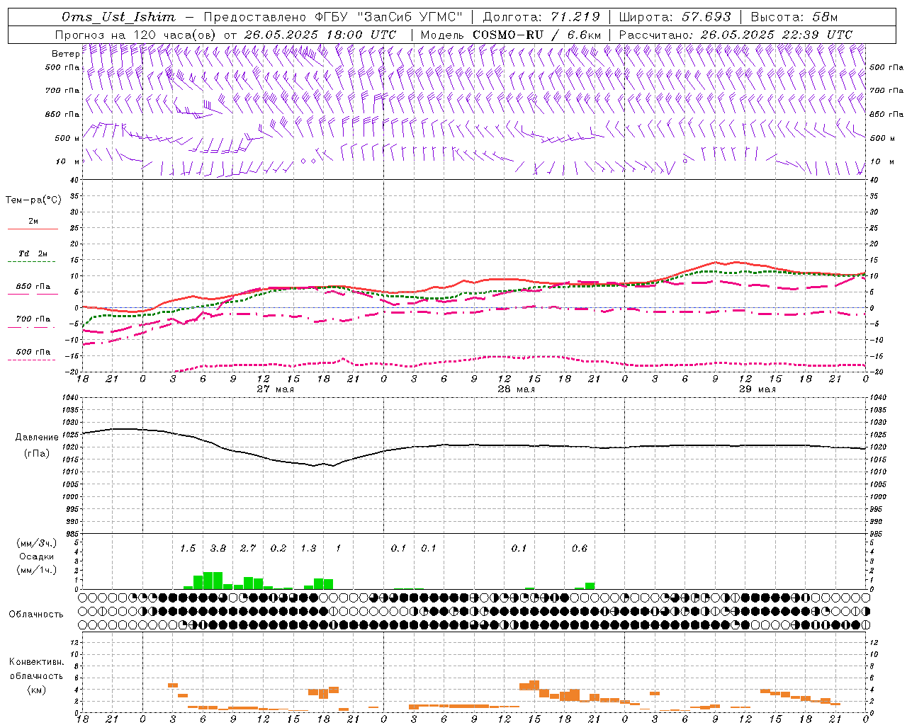Click the green precipitation bar below 0.6
907x725 pixels.
(590, 586)
